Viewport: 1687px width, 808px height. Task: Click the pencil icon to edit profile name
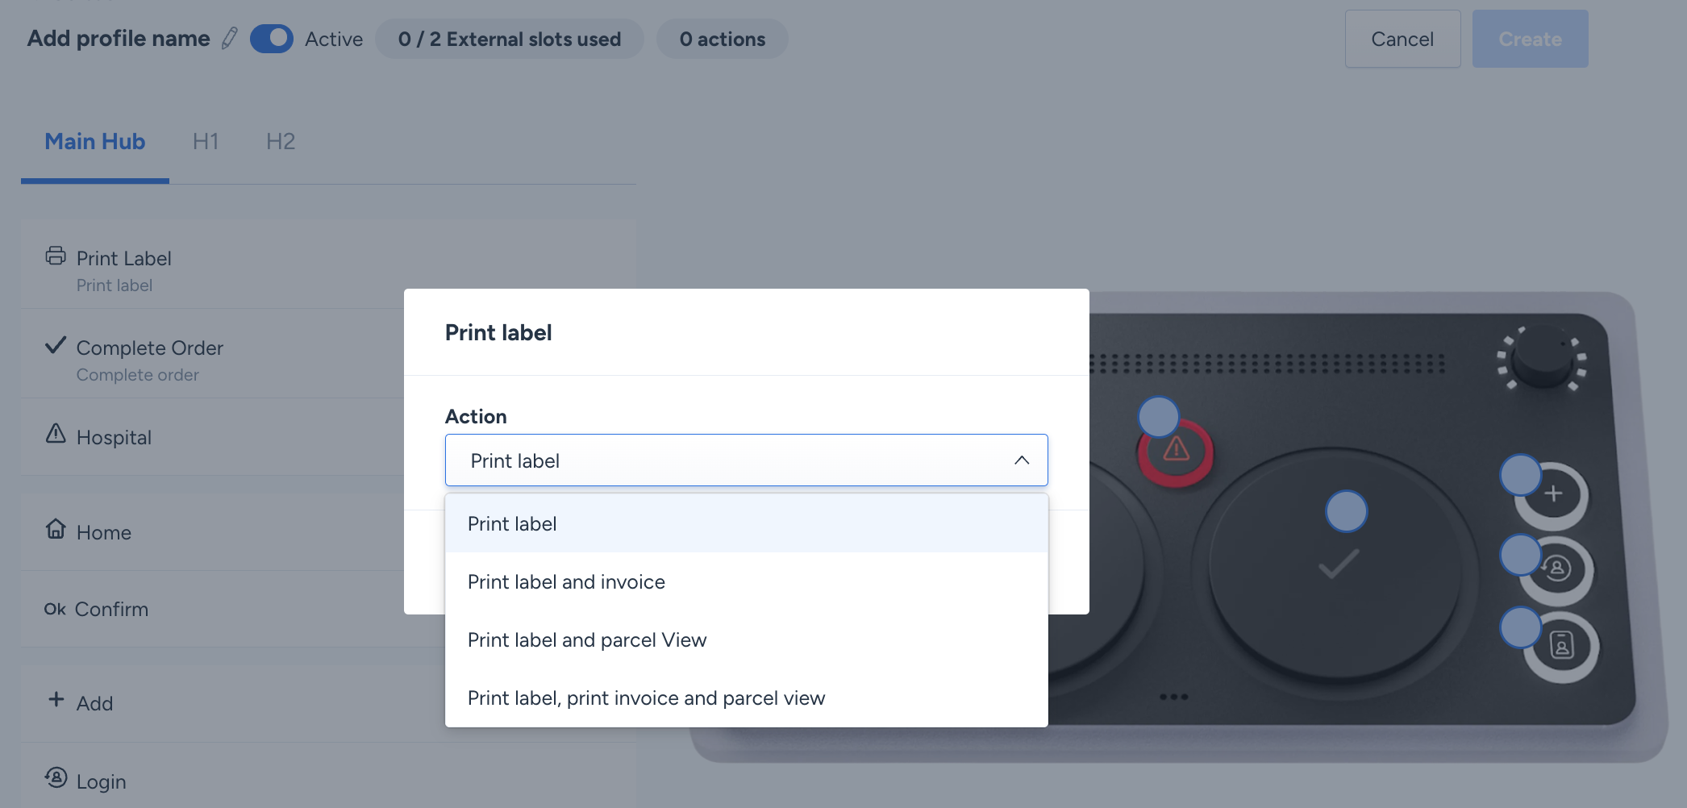230,39
